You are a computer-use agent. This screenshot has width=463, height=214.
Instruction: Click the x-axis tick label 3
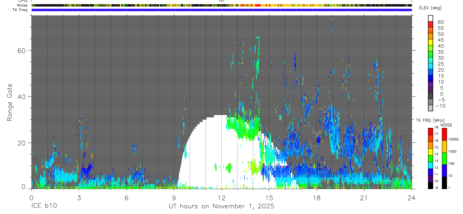point(79,198)
